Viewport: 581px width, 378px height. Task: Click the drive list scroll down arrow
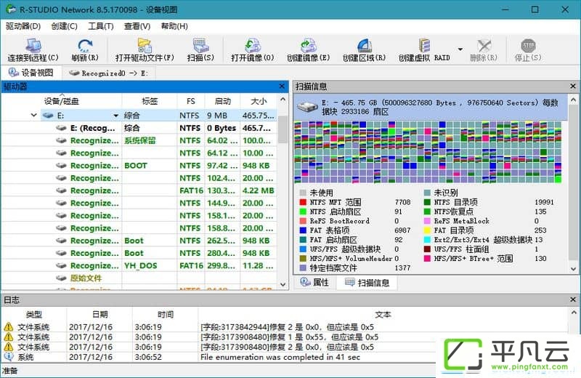pos(283,284)
